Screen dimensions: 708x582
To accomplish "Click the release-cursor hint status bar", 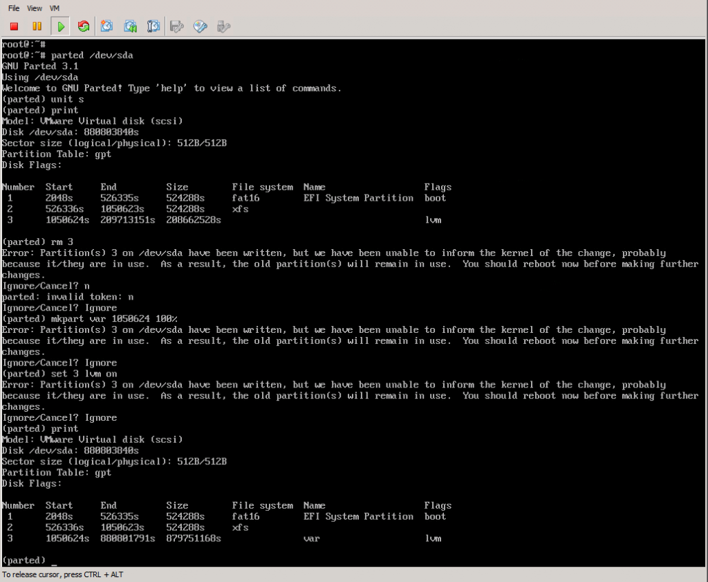I will tap(62, 574).
